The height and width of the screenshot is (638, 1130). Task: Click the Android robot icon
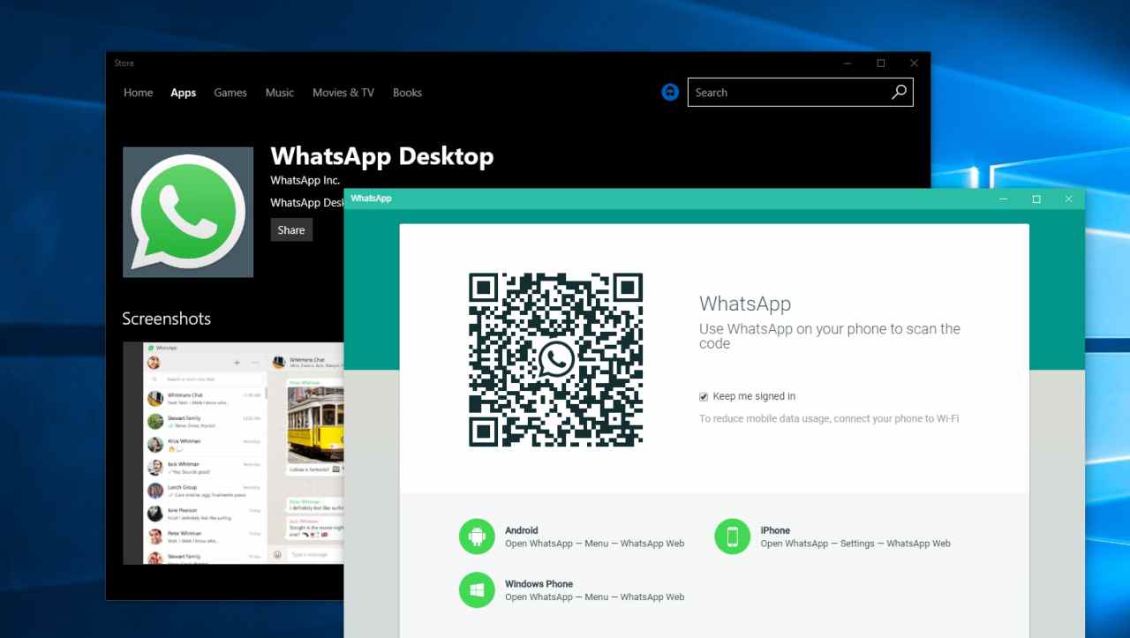(477, 537)
